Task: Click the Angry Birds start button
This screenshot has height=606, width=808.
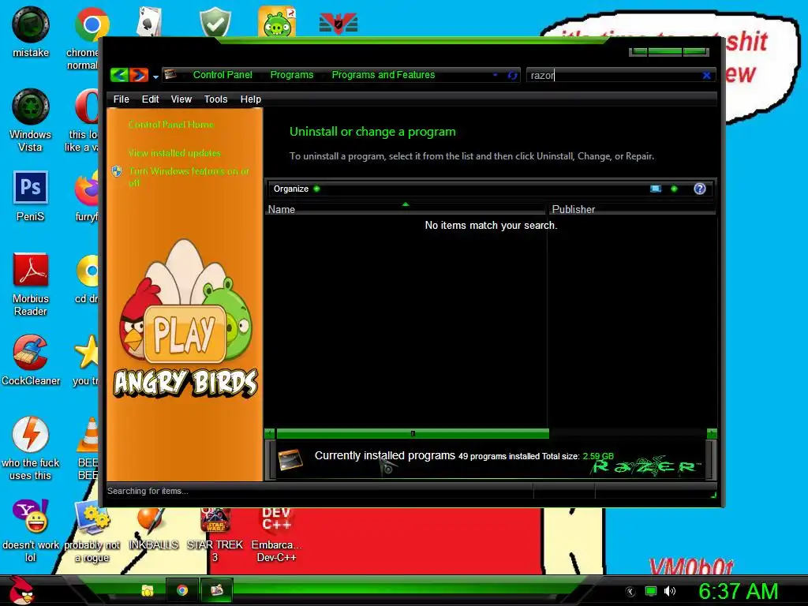Action: (21, 590)
